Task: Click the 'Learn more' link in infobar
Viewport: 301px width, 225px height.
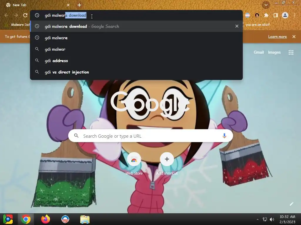Action: click(x=277, y=37)
